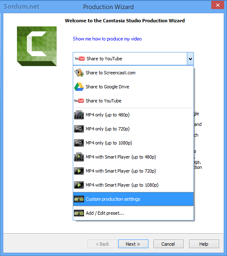Image resolution: width=227 pixels, height=256 pixels.
Task: Click the Next > button
Action: click(x=133, y=244)
